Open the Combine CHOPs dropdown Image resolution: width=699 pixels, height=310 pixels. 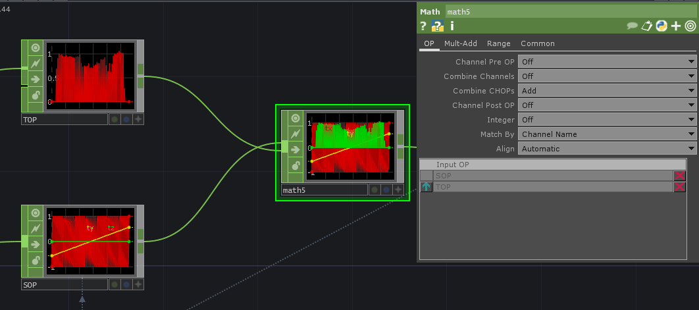coord(607,91)
